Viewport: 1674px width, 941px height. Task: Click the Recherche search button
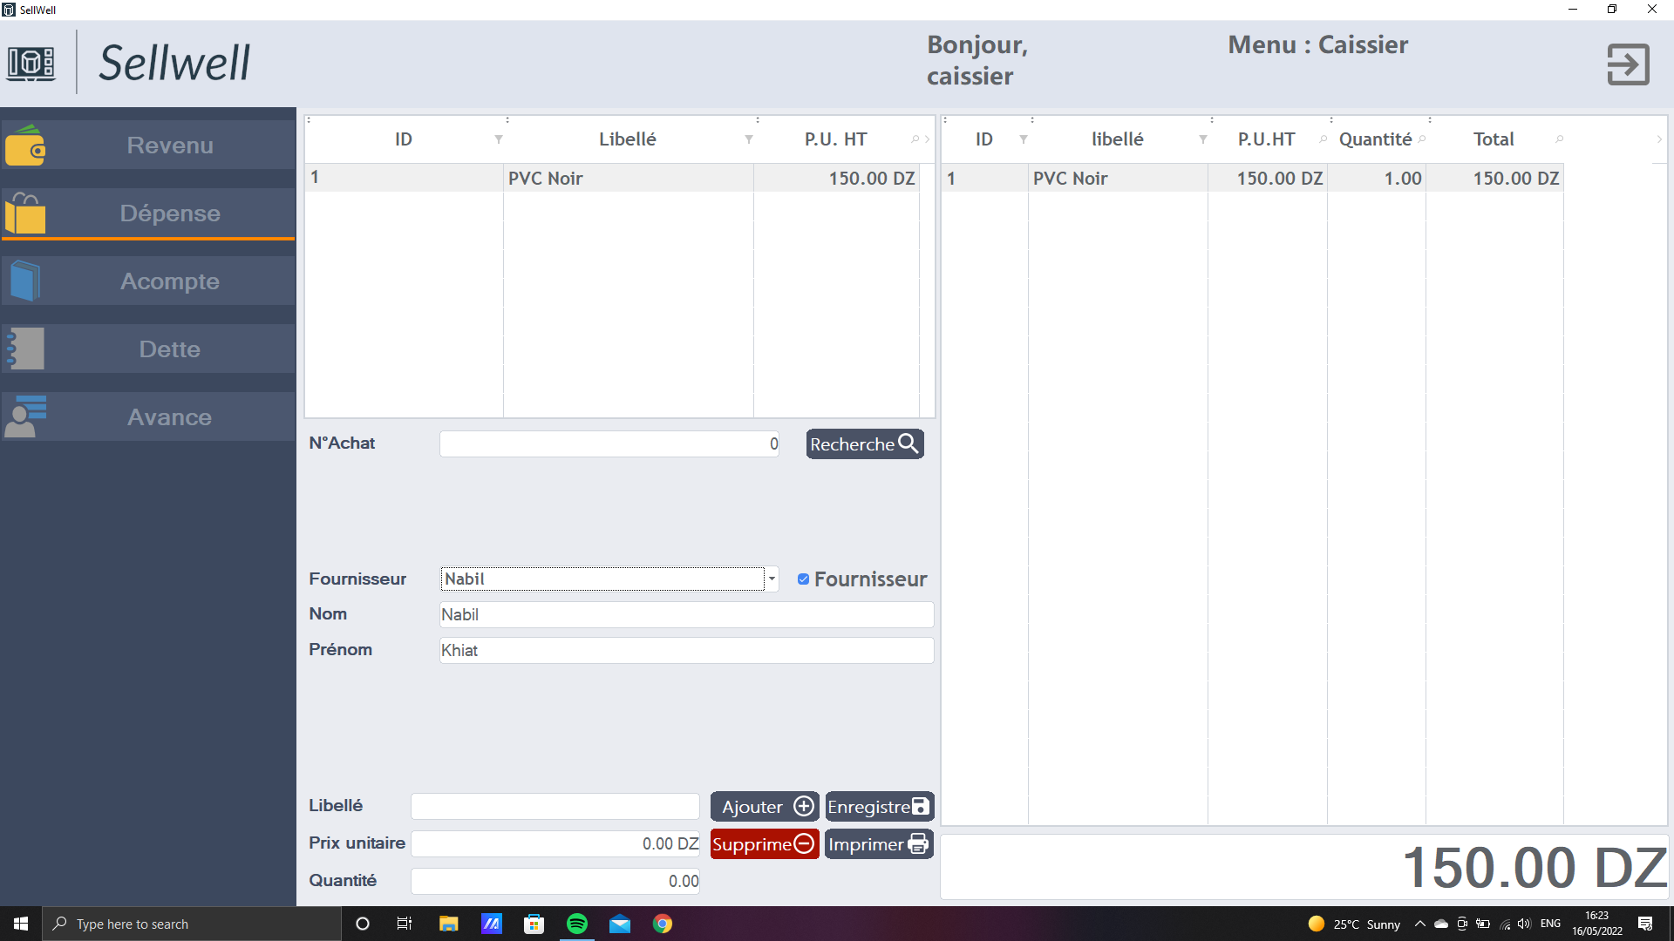coord(864,443)
